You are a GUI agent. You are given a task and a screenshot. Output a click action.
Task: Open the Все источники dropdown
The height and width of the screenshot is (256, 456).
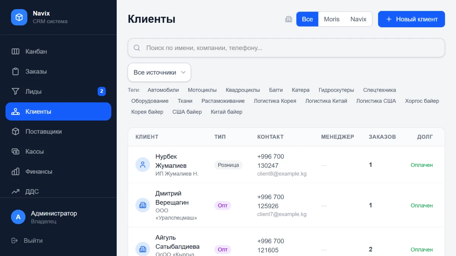(159, 72)
